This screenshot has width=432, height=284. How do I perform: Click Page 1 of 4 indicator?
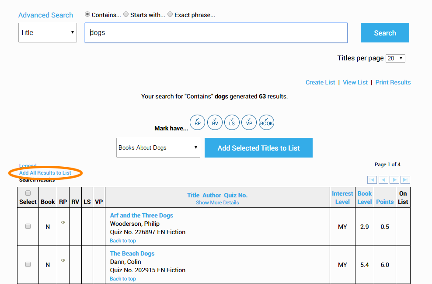coord(387,165)
